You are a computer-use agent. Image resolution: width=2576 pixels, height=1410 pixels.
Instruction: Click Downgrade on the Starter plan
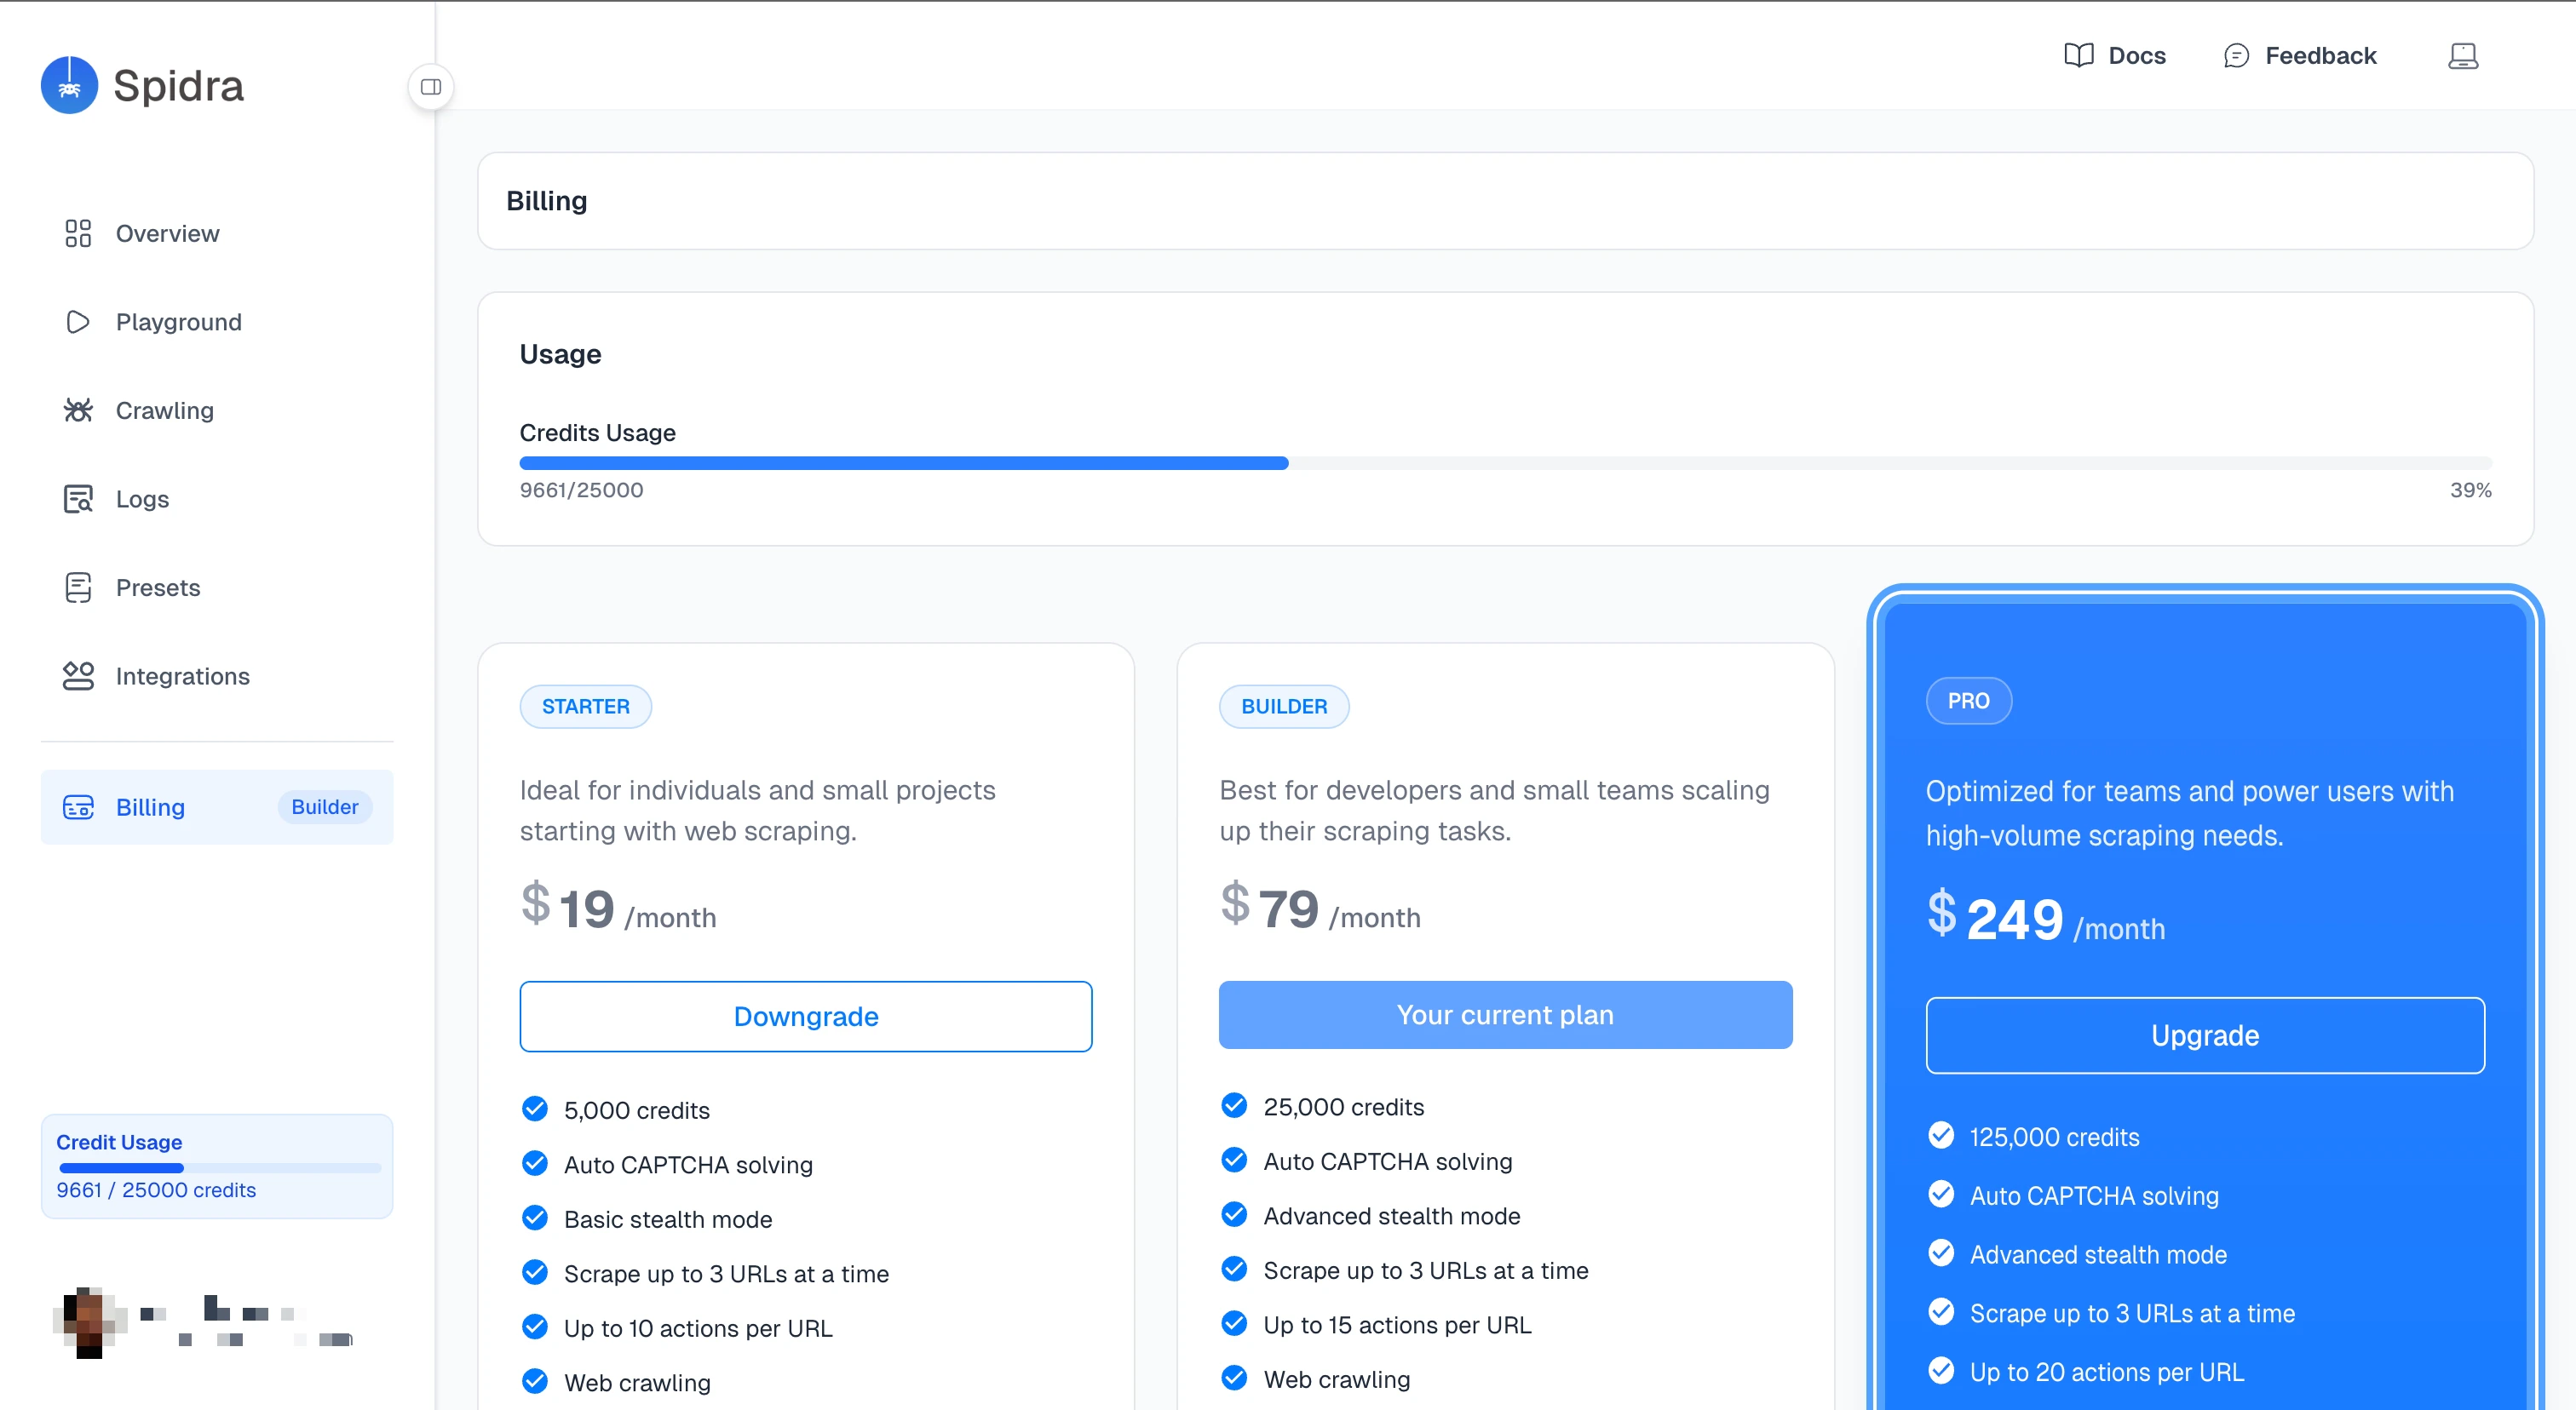[x=805, y=1017]
